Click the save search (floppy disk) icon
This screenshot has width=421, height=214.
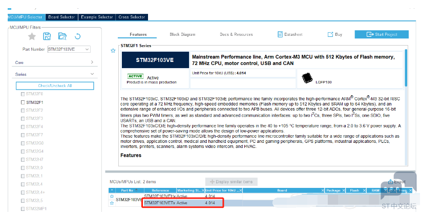(x=47, y=36)
